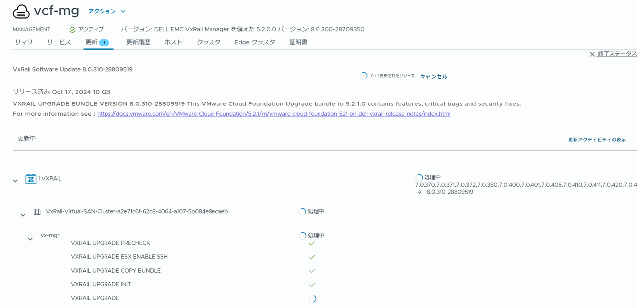Click the vcf-mg domain title
The height and width of the screenshot is (308, 637).
click(56, 11)
